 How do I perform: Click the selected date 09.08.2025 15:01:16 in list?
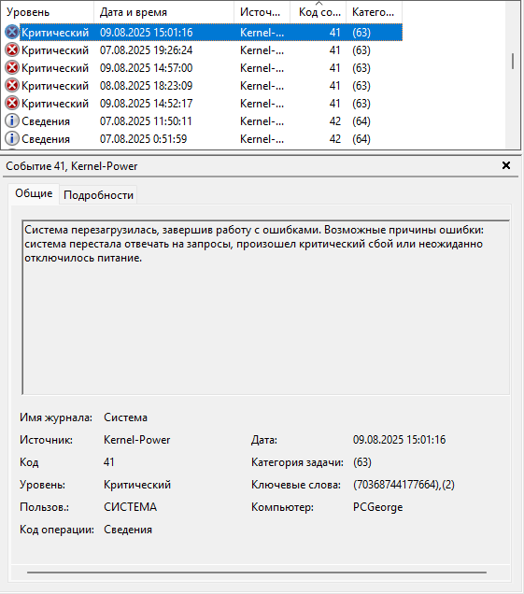pyautogui.click(x=147, y=32)
